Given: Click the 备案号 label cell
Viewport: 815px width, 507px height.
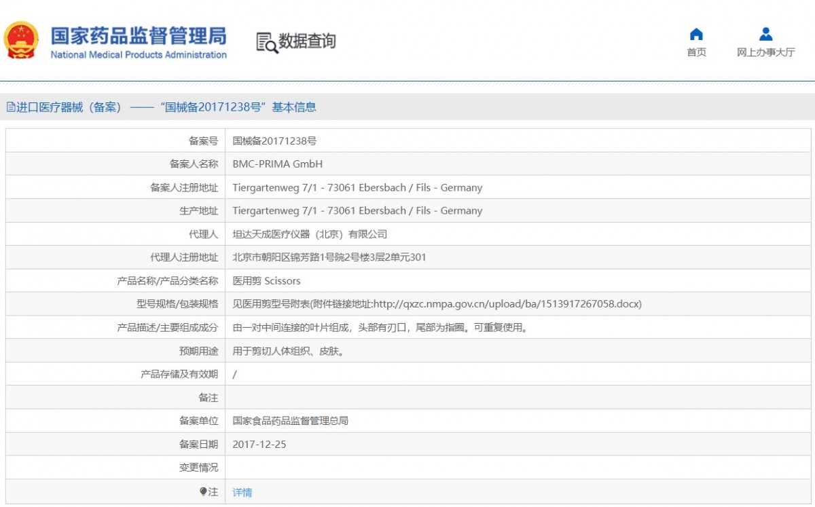Looking at the screenshot, I should click(115, 141).
